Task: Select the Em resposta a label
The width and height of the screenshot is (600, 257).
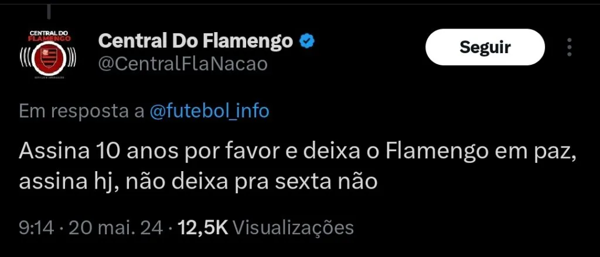Action: pyautogui.click(x=82, y=112)
